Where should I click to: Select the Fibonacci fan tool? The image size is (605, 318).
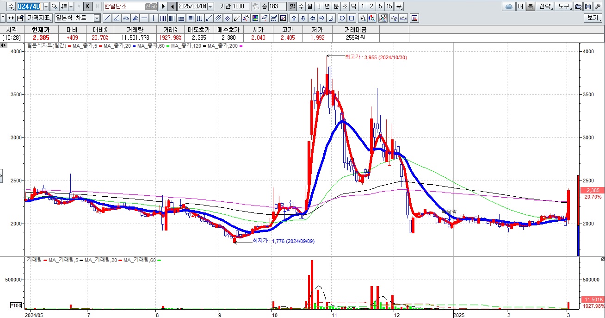pos(135,18)
